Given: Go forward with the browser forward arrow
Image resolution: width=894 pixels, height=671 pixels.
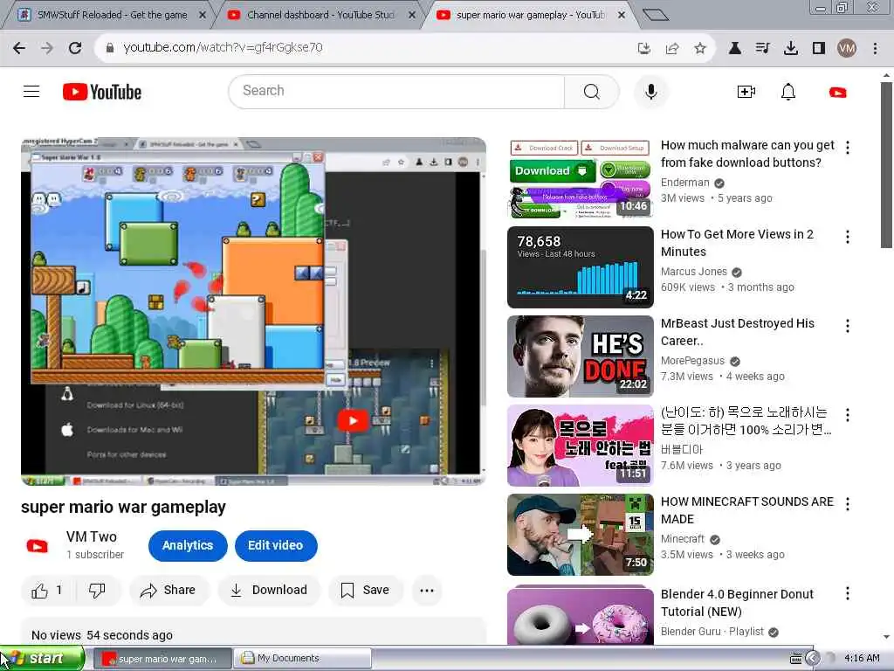Looking at the screenshot, I should tap(47, 48).
